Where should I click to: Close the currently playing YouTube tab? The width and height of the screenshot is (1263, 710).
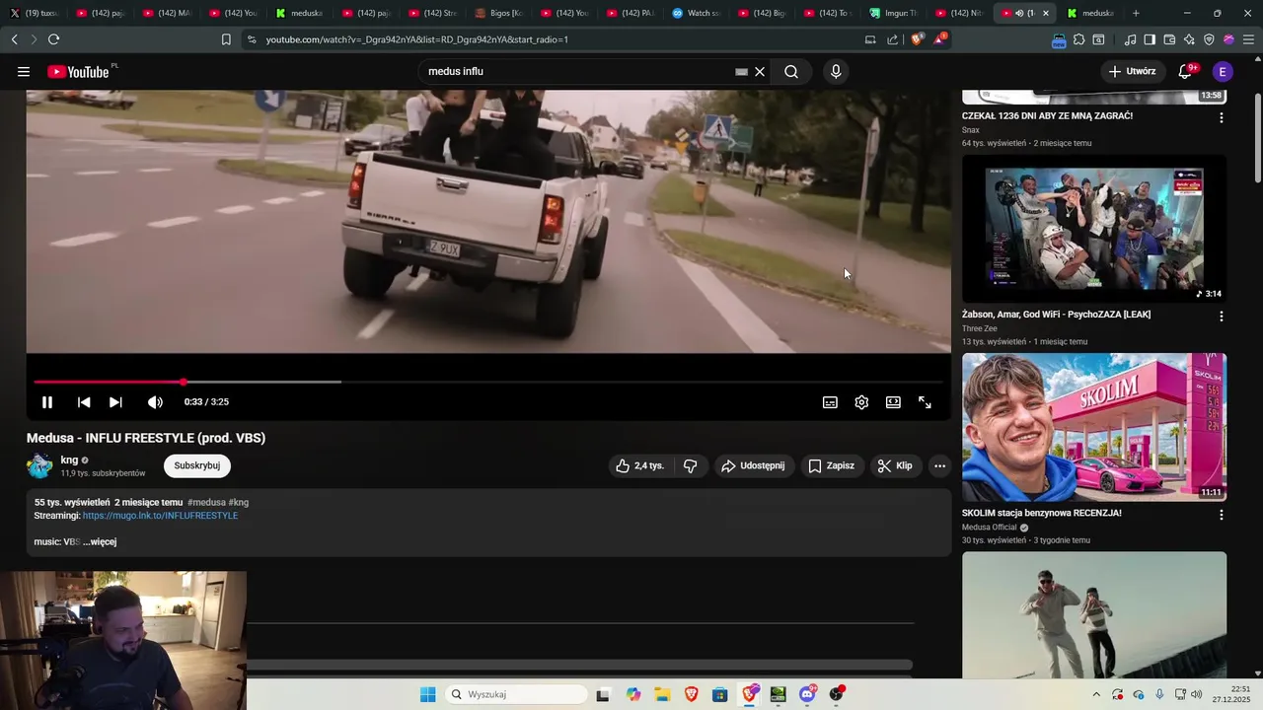(x=1046, y=13)
